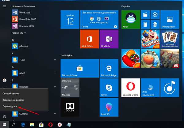The image size is (184, 128).
Task: Expand the 7-Zip folder chevron
Action: [55, 60]
